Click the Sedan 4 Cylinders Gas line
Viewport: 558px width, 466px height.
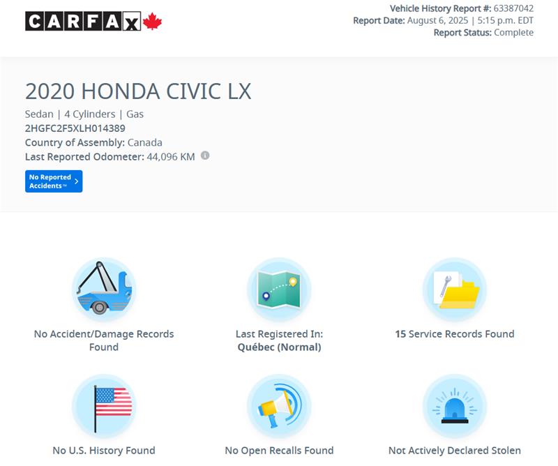coord(84,114)
